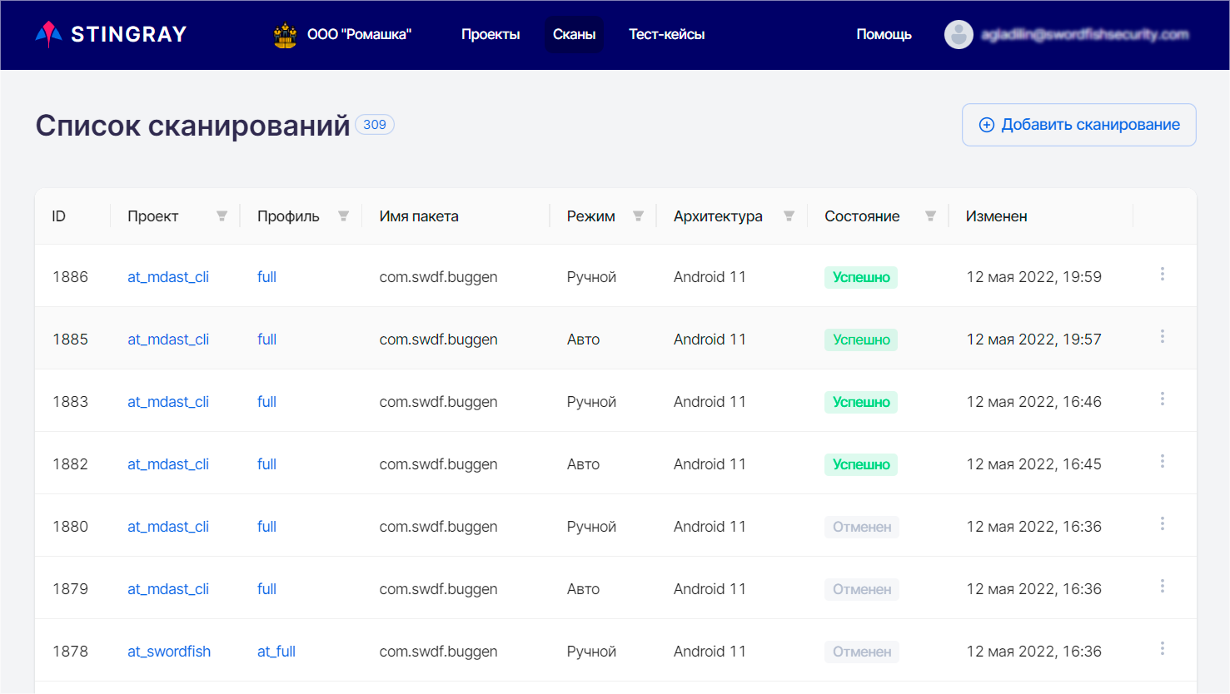Open the Профиль column filter
Image resolution: width=1230 pixels, height=694 pixels.
tap(343, 216)
